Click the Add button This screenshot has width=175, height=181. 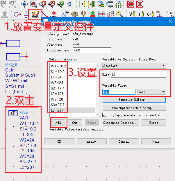58,123
